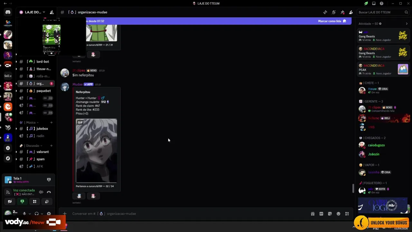This screenshot has width=412, height=232.
Task: Click the search field Buscar LAJE DO TTEUW
Action: 383,12
